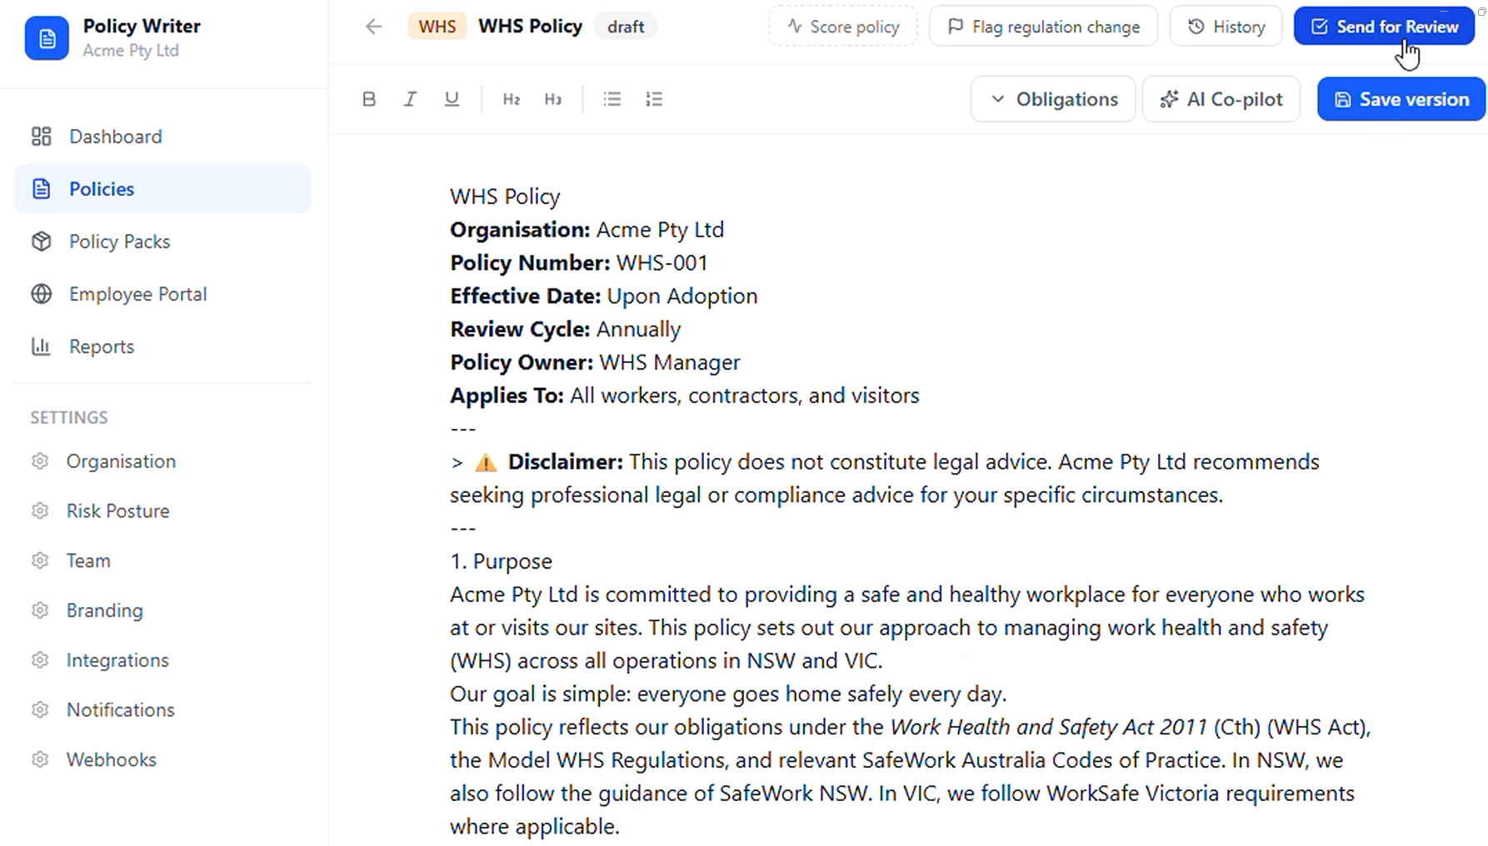Click the Policy Number WHS-001 line

click(x=579, y=263)
